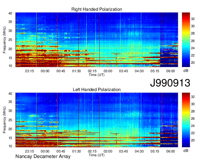Viewport: 198px width, 160px height.
Task: Click 28 dB value on Right Handed colorbar
Action: pos(193,33)
